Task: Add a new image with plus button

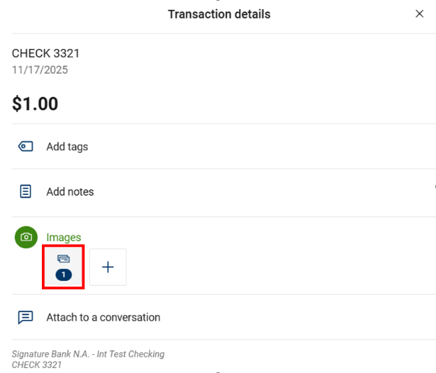Action: pyautogui.click(x=108, y=267)
